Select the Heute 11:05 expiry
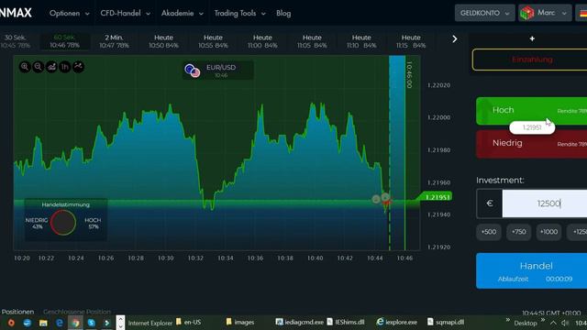Image resolution: width=587 pixels, height=330 pixels. coord(312,41)
